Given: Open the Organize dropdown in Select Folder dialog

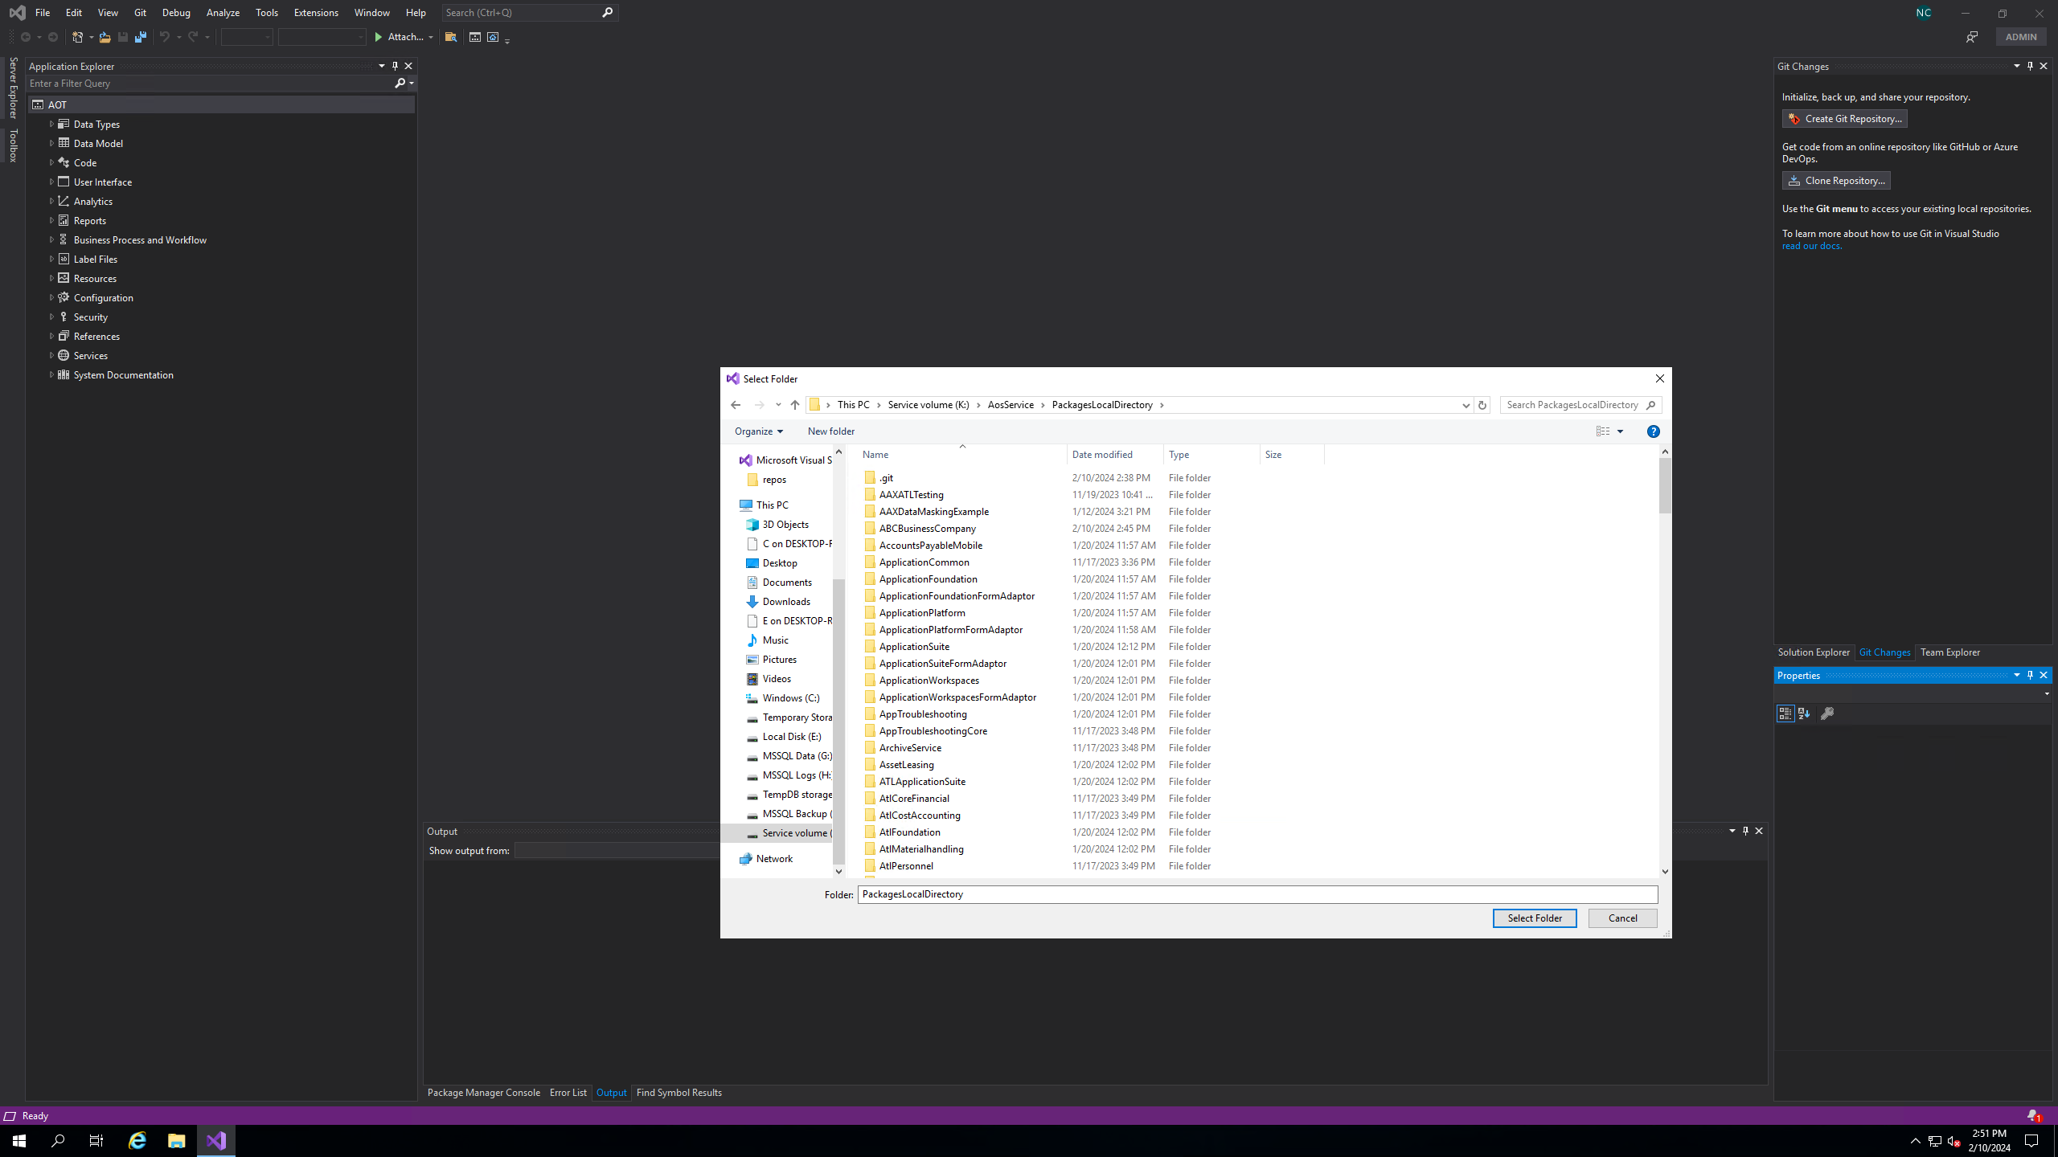Looking at the screenshot, I should coord(756,431).
